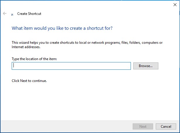Image resolution: width=180 pixels, height=133 pixels.
Task: Click the "Create Shortcut" title text
Action: click(29, 14)
